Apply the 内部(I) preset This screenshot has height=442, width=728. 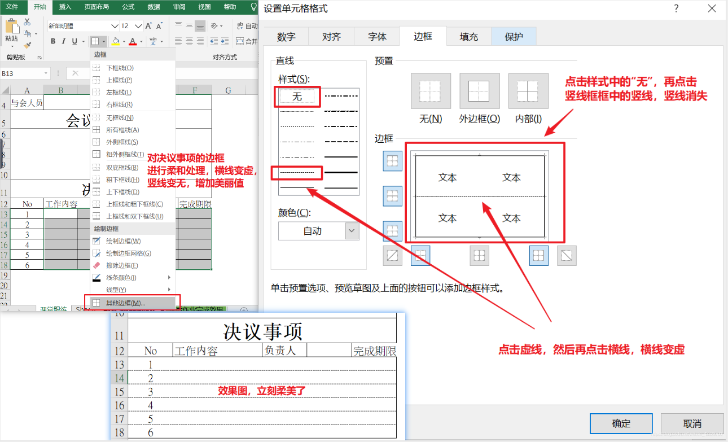pyautogui.click(x=528, y=91)
